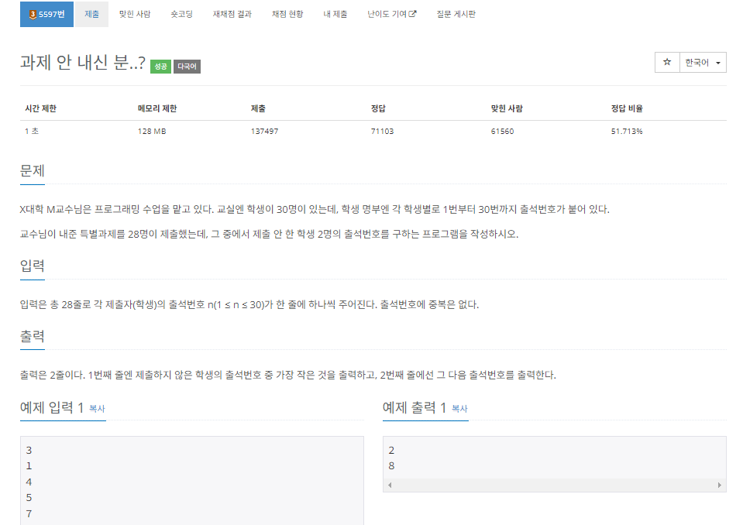Click the left scroll arrow of example output

pyautogui.click(x=390, y=485)
